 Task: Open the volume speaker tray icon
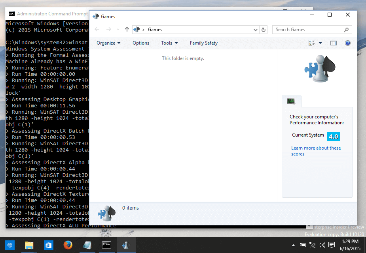coord(322,245)
